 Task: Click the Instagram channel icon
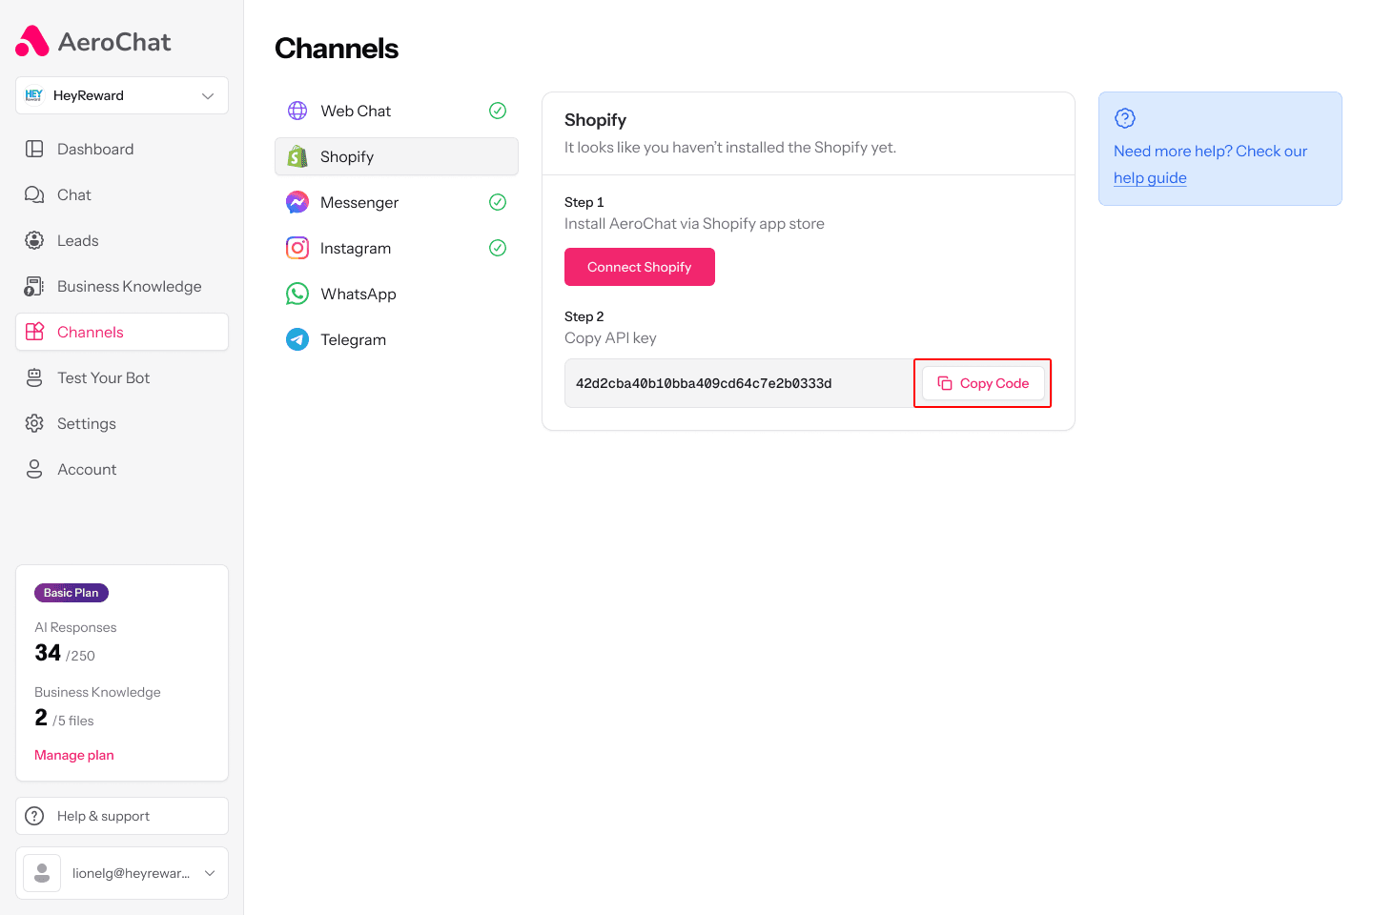[297, 248]
